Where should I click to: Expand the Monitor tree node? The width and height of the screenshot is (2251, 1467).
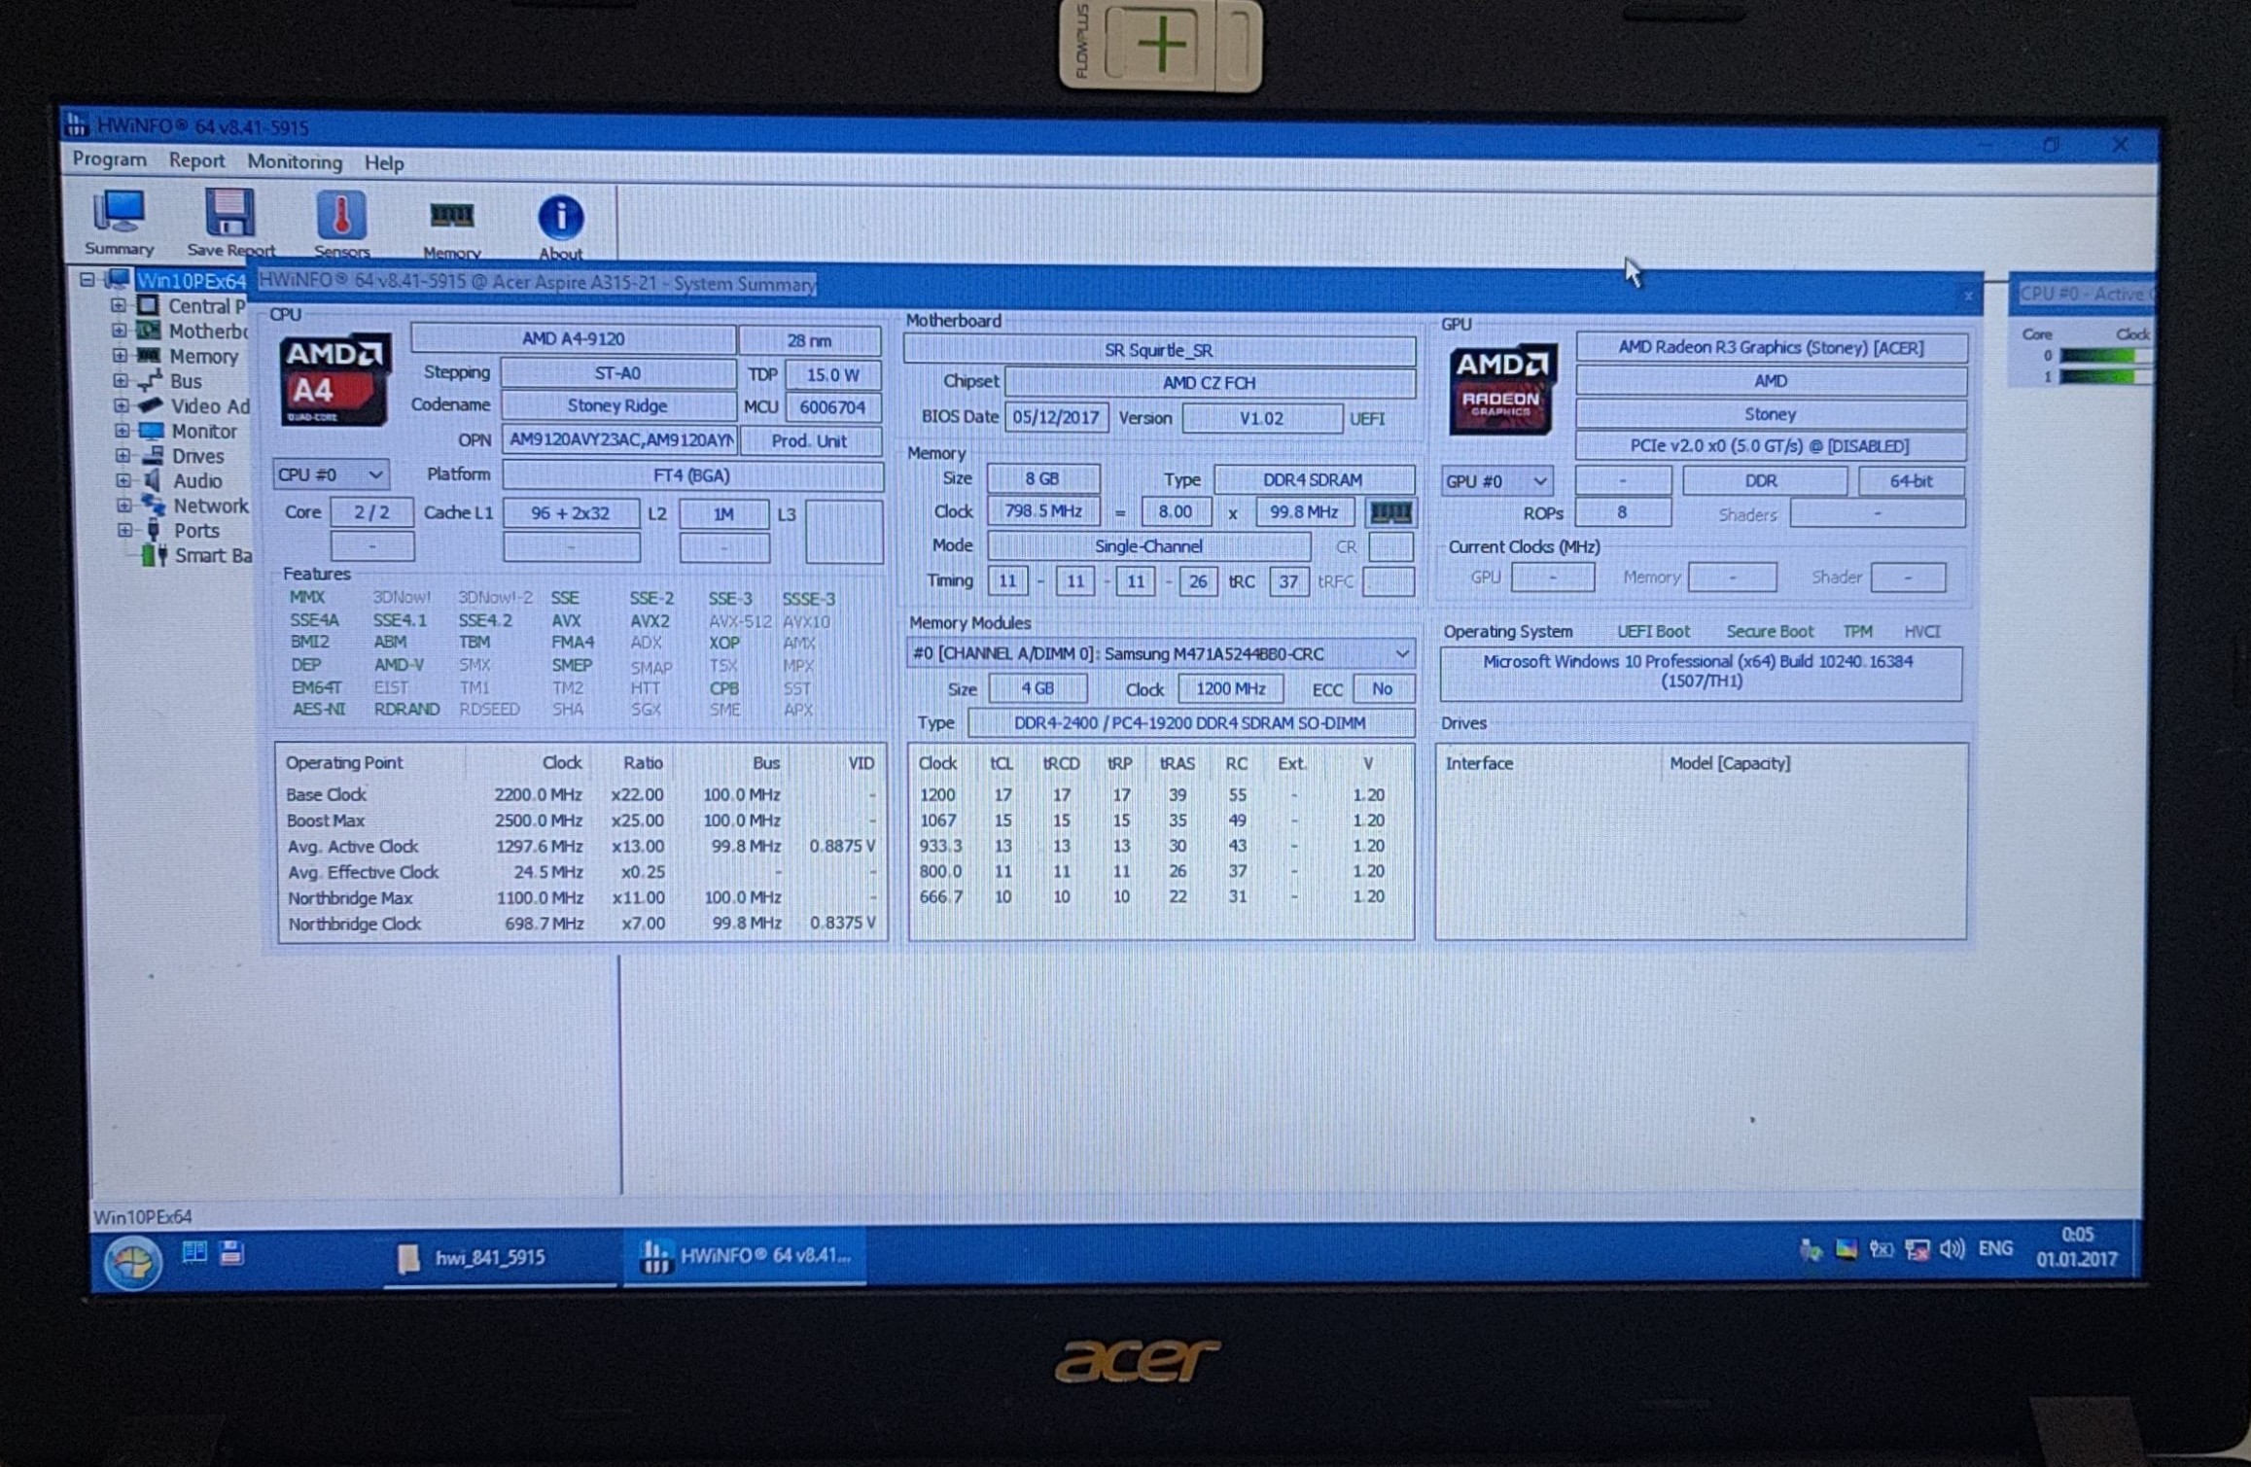[122, 431]
